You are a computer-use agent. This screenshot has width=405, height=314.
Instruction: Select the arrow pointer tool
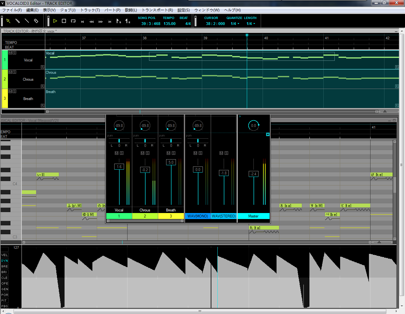tap(9, 21)
